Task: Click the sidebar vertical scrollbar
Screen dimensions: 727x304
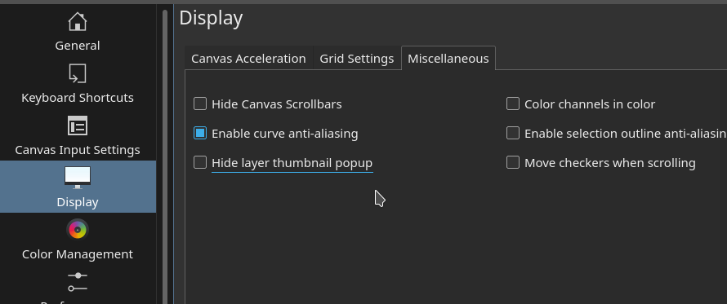Action: pos(164,156)
